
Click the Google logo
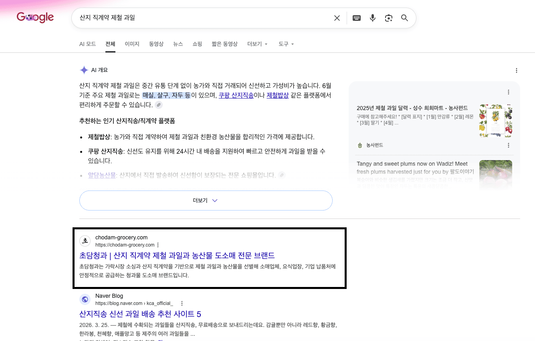coord(35,17)
